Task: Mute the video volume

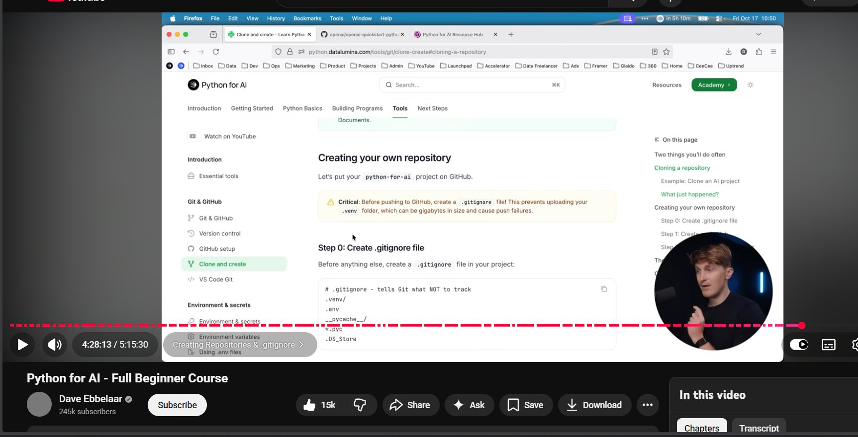Action: pos(55,345)
